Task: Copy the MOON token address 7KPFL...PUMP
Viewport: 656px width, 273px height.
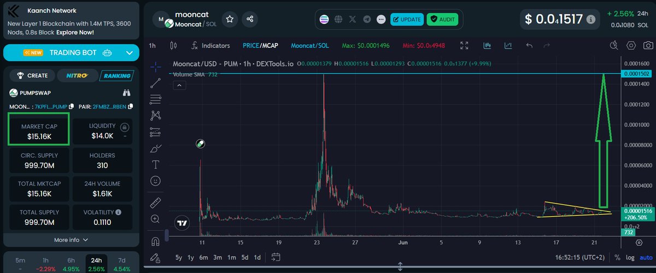Action: 71,105
